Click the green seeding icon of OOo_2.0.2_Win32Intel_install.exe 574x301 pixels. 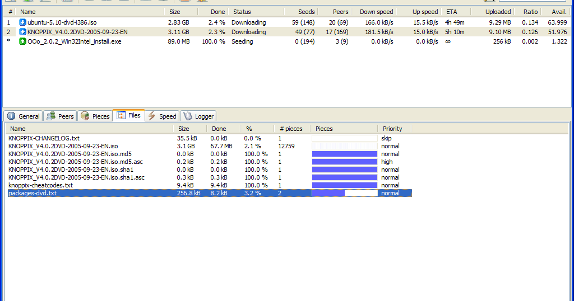pyautogui.click(x=22, y=41)
